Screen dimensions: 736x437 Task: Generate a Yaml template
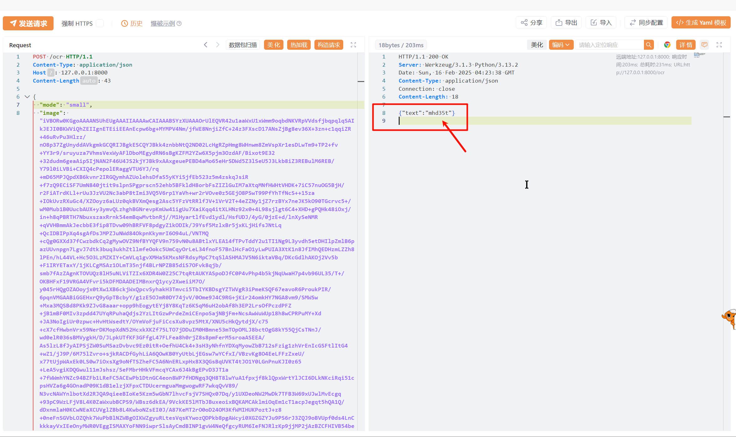pos(701,23)
